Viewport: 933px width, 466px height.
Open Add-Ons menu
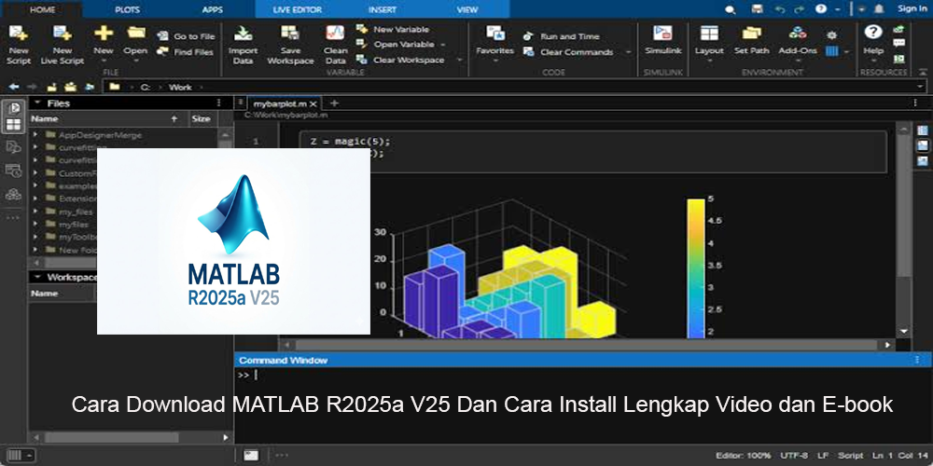pos(798,42)
